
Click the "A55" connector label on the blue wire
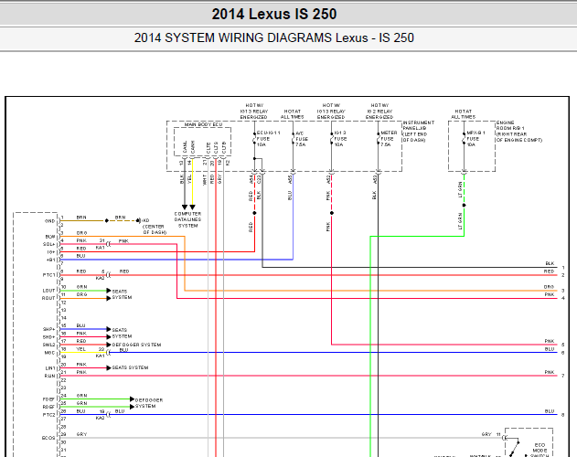[x=290, y=179]
